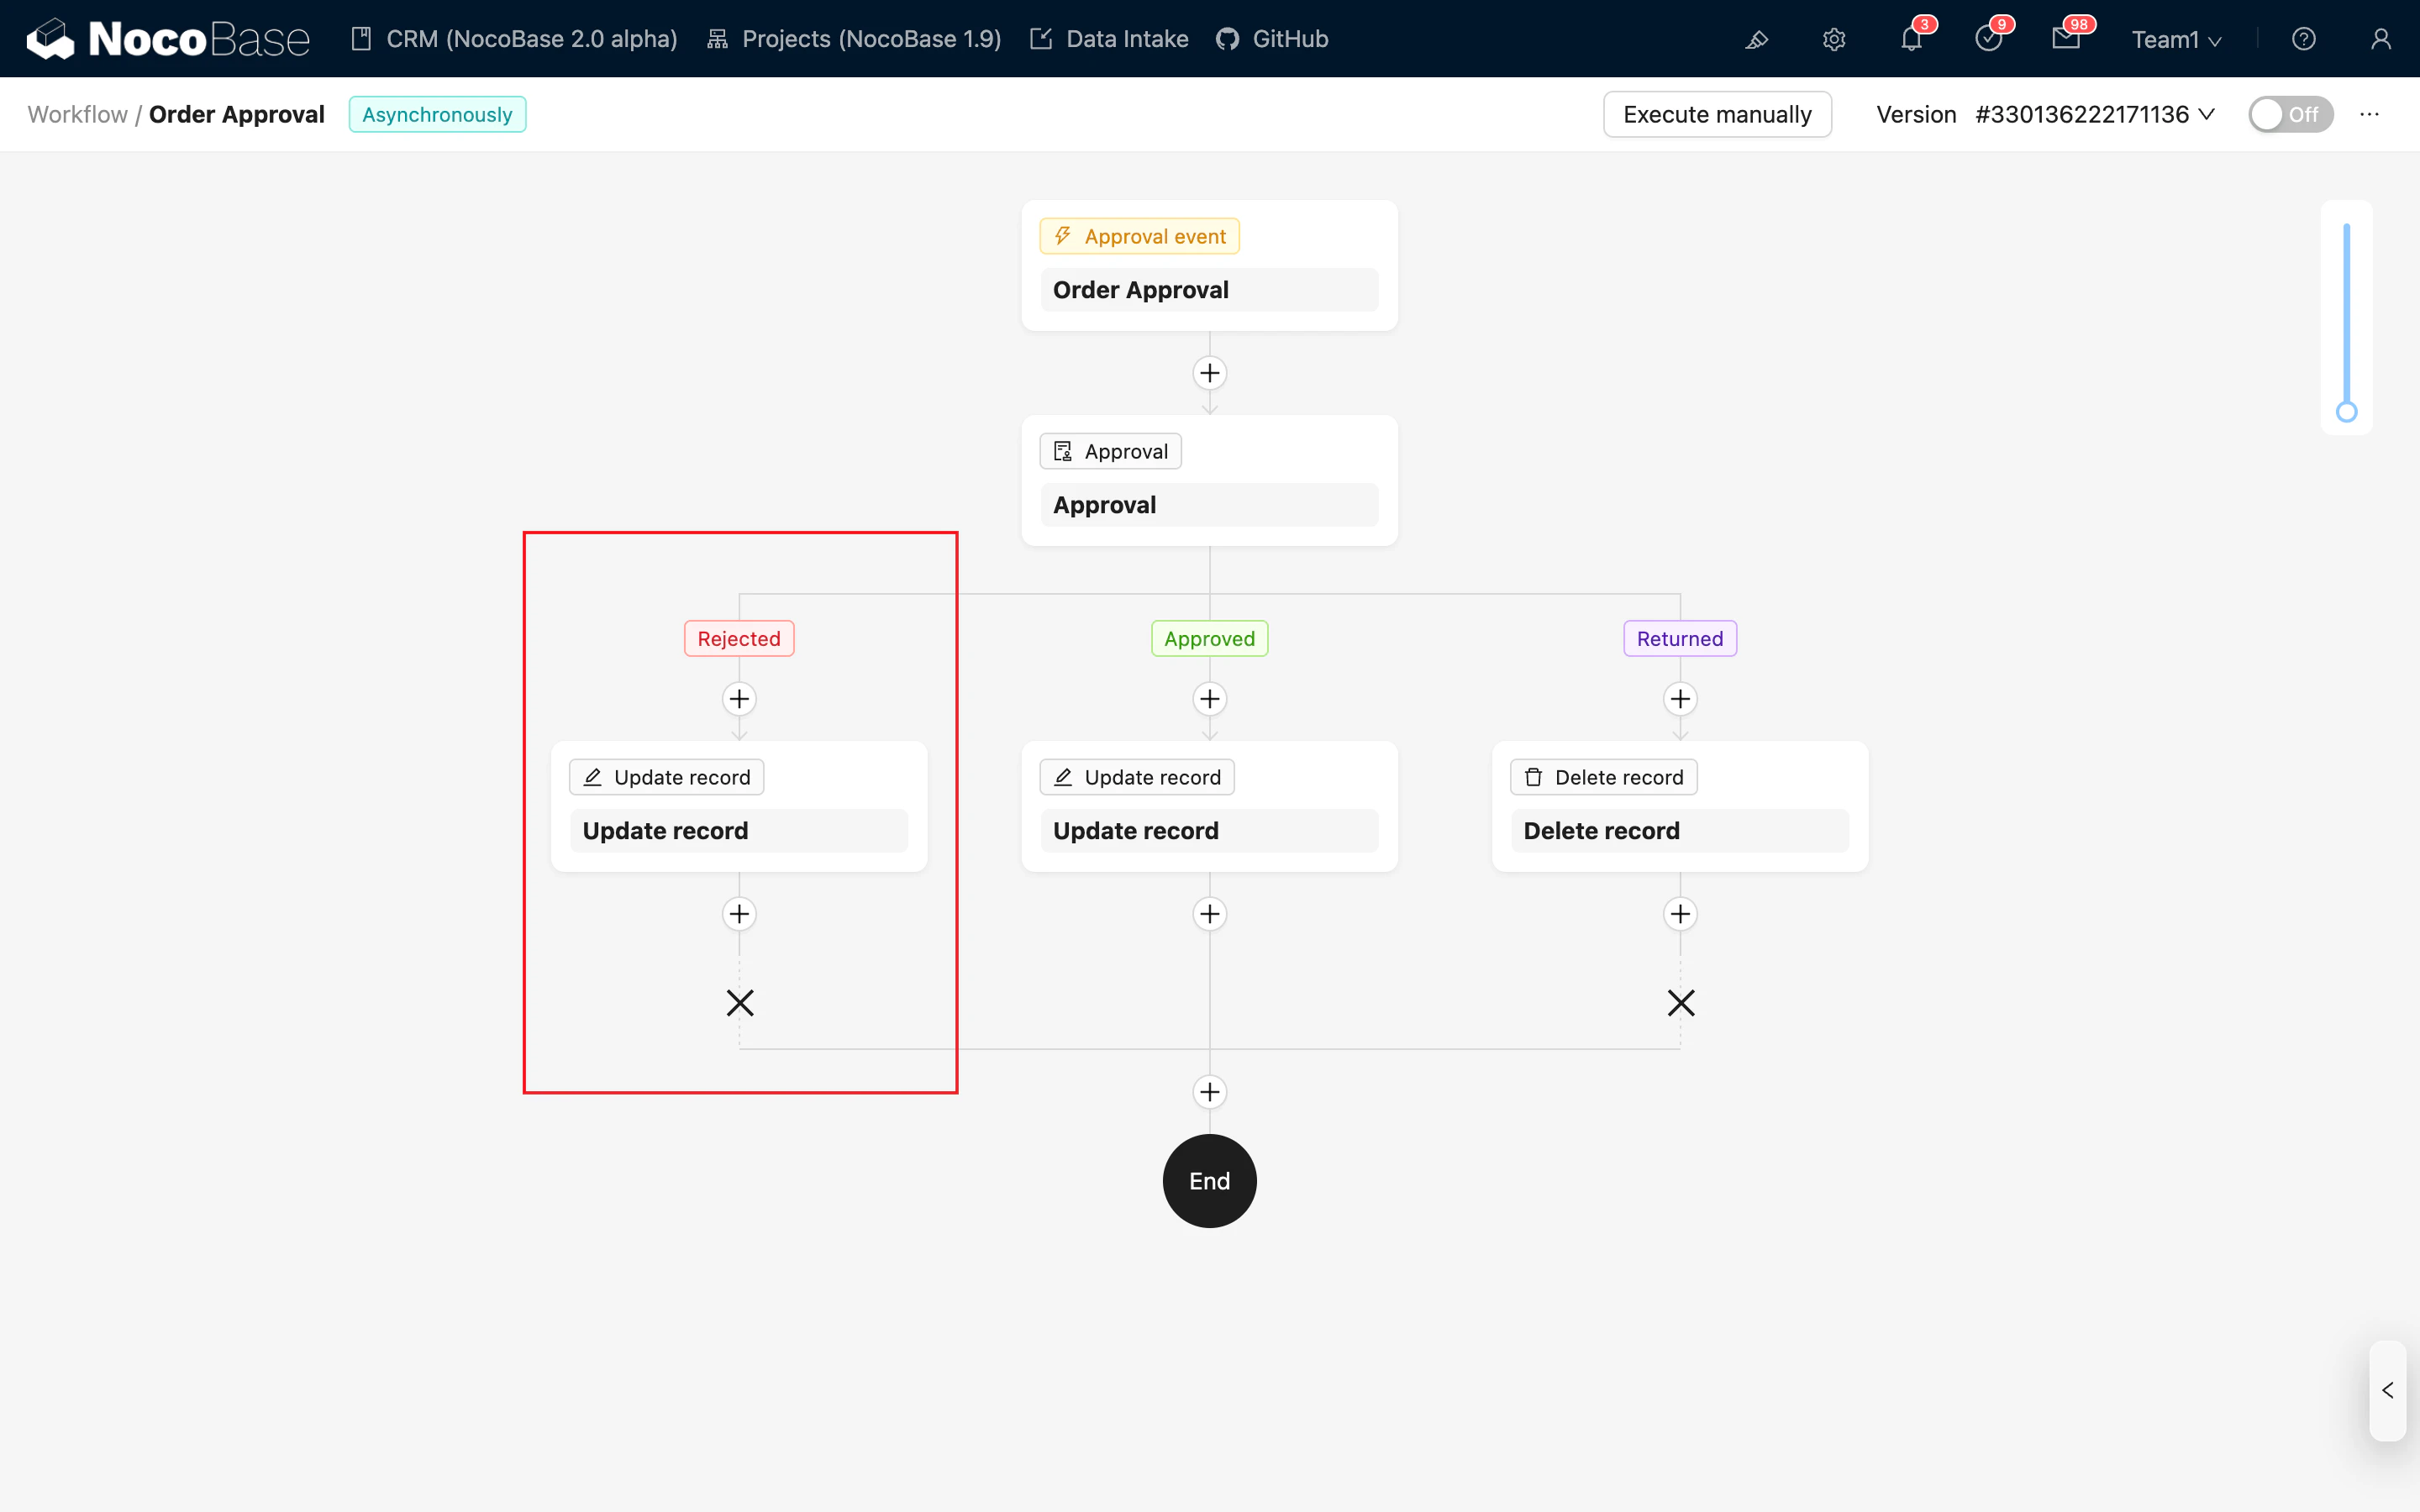Open the mail messages icon
This screenshot has height=1512, width=2420.
[2065, 39]
